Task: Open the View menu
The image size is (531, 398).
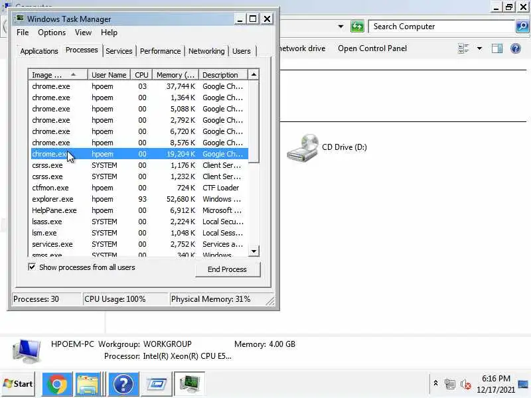Action: click(x=84, y=33)
